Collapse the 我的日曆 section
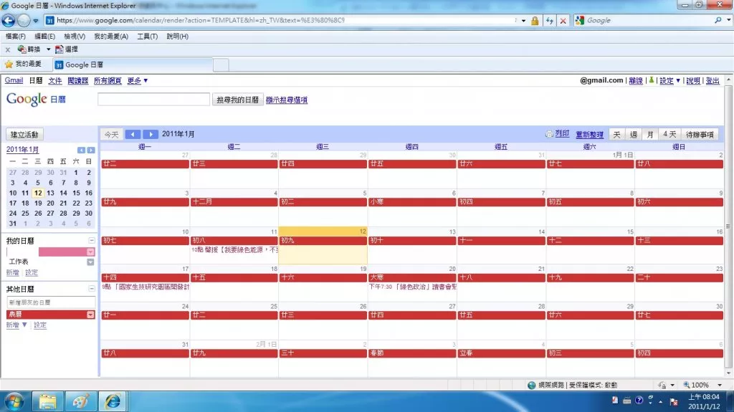 coord(92,241)
